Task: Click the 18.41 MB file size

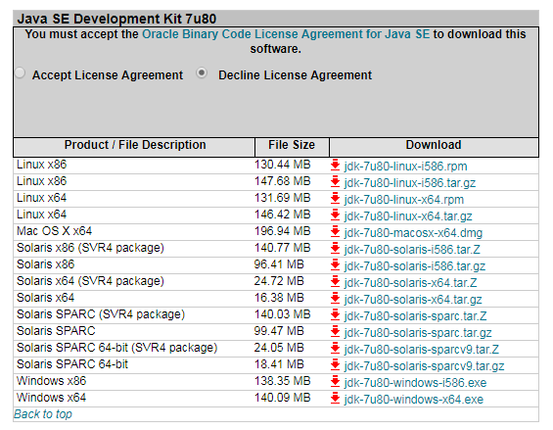Action: 279,364
